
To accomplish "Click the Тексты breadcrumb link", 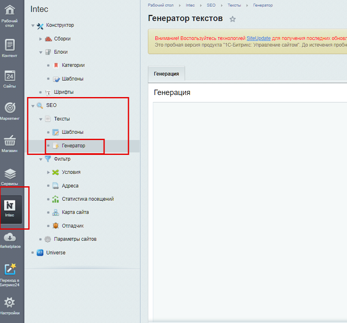I will coord(234,5).
